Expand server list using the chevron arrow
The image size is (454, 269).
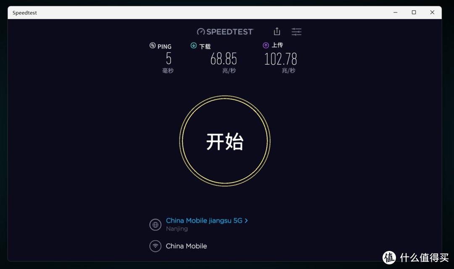246,220
